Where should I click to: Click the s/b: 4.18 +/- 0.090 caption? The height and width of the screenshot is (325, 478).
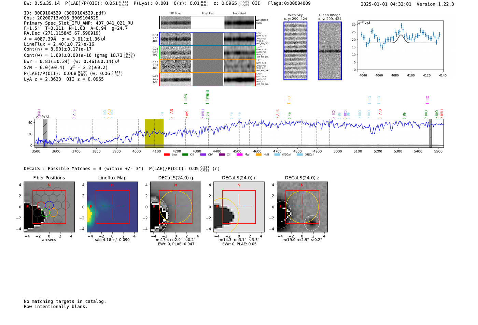click(x=112, y=240)
